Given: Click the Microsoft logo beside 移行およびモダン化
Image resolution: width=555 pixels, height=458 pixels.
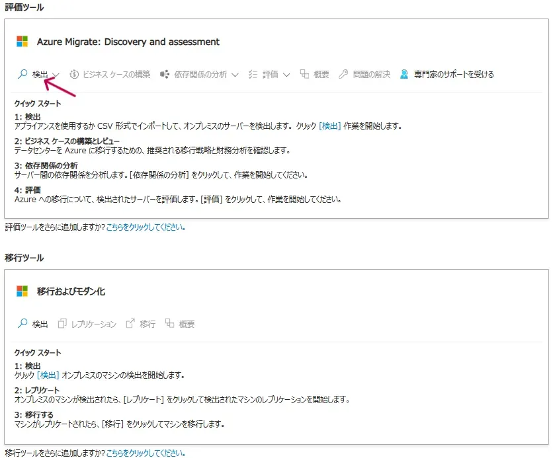Looking at the screenshot, I should 22,291.
